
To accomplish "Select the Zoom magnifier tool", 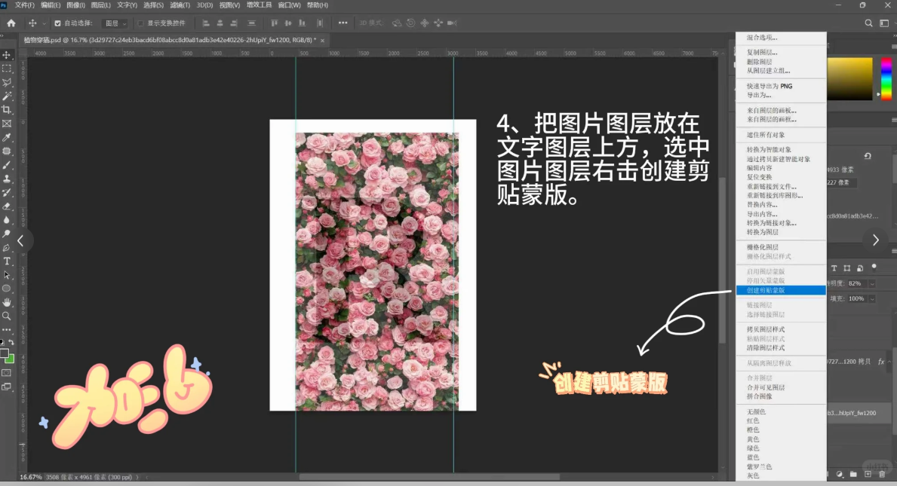I will tap(7, 316).
